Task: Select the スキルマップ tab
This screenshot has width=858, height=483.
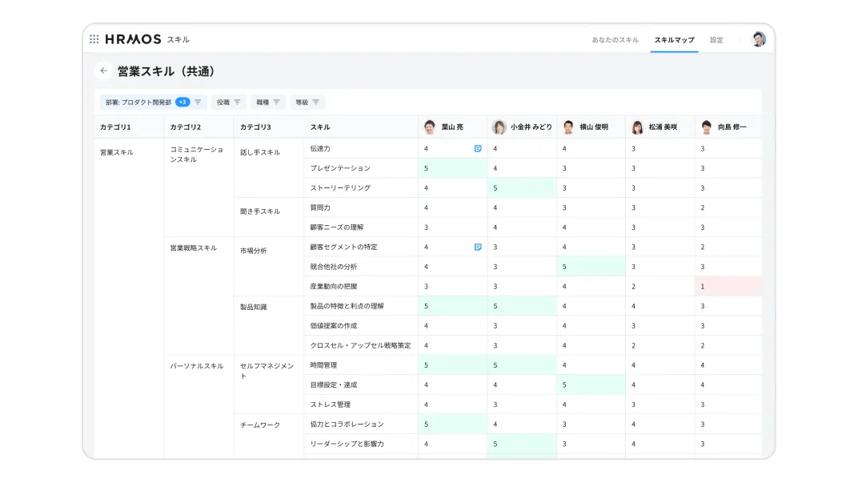Action: pos(674,39)
